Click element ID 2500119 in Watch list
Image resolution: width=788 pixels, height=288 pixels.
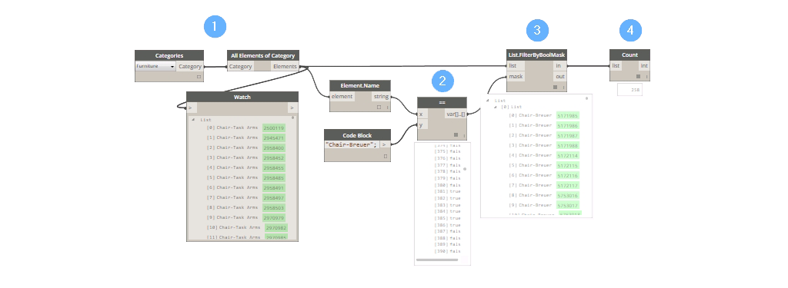[x=274, y=128]
